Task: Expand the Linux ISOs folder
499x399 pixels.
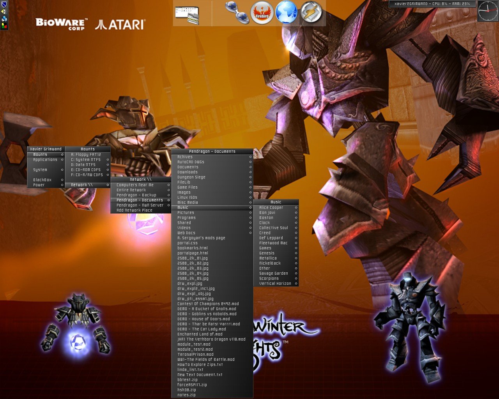Action: 212,198
